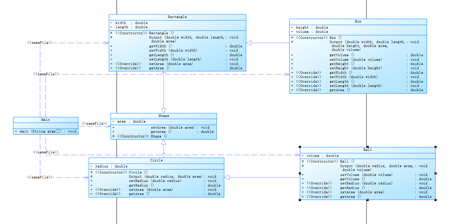Click getVolume () in the Ball class
The width and height of the screenshot is (450, 224).
point(367,179)
